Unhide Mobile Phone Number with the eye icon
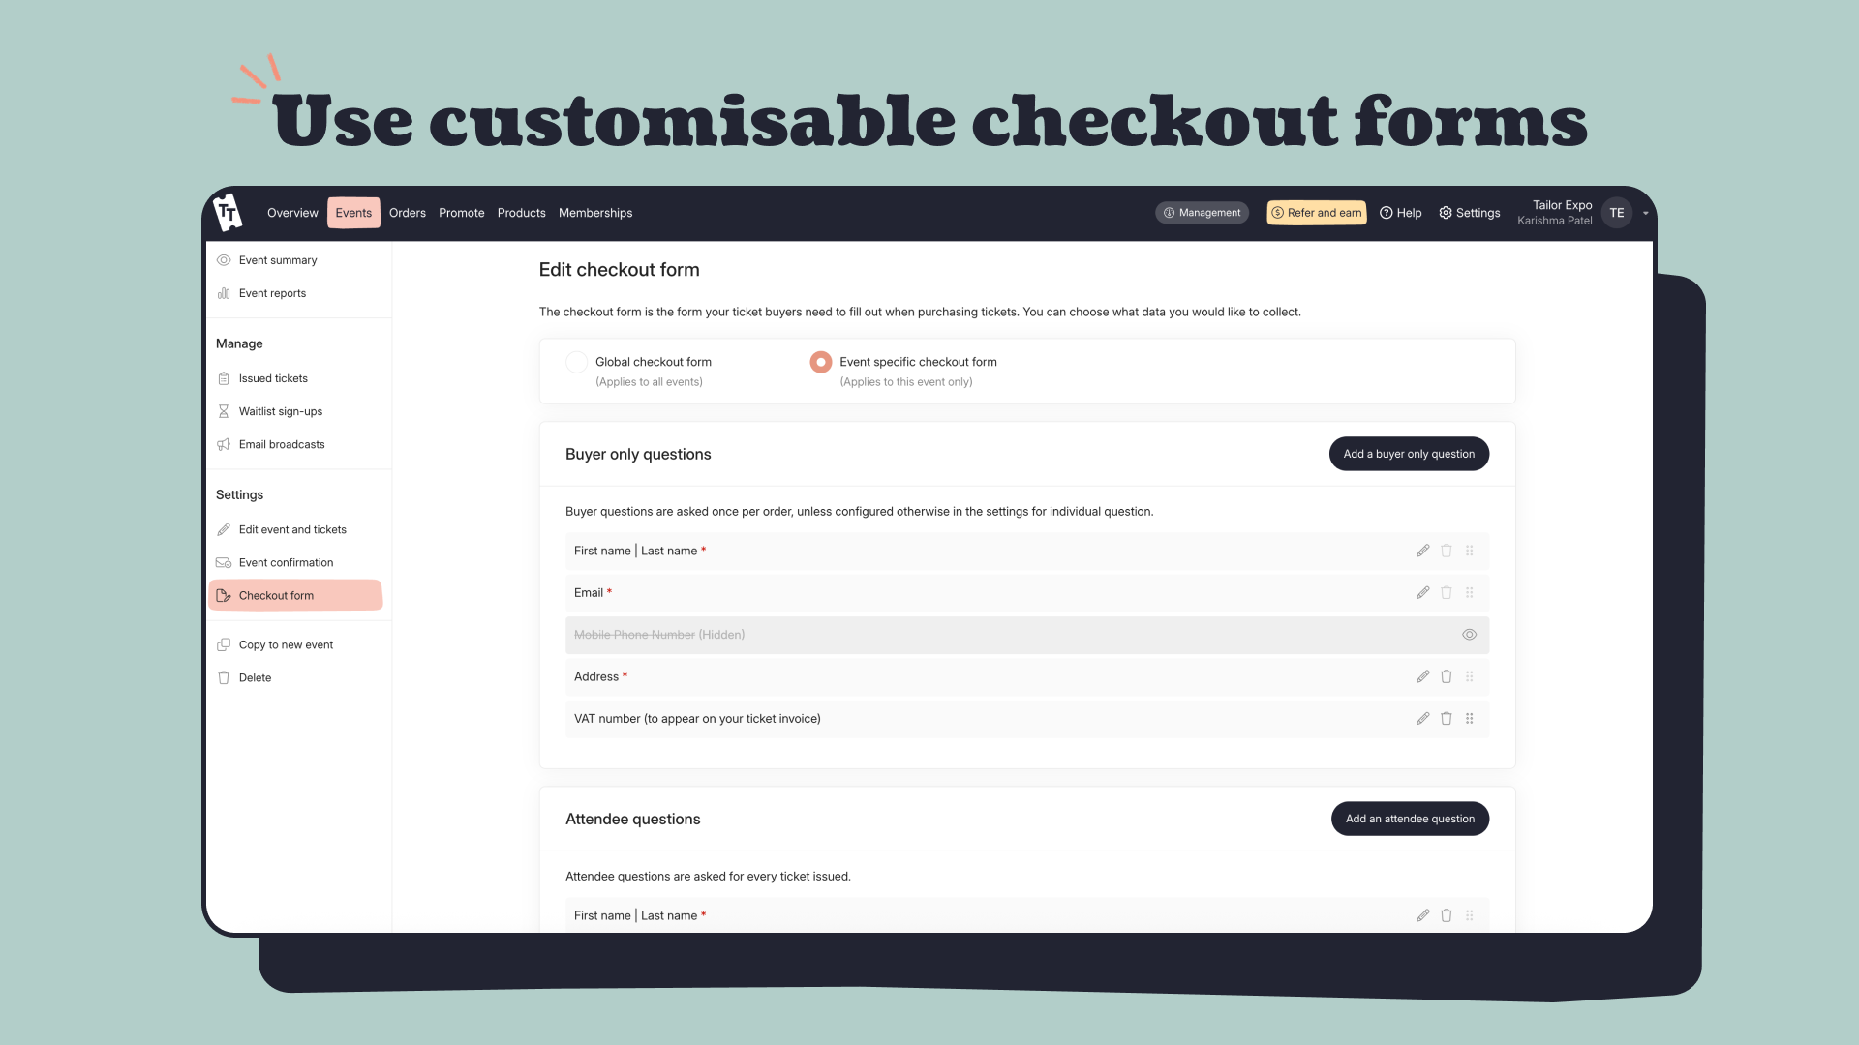Viewport: 1859px width, 1045px height. 1469,635
